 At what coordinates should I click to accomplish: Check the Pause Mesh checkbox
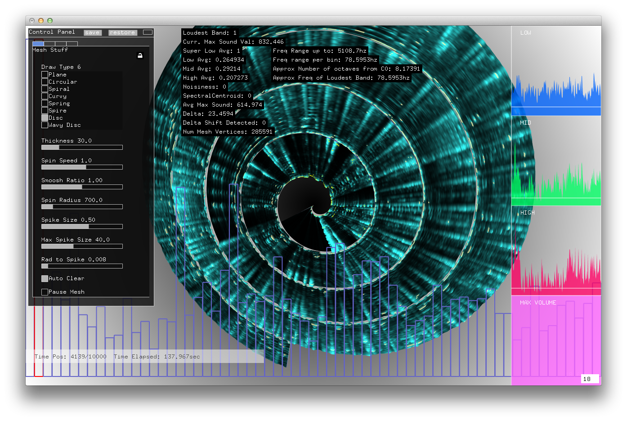[x=45, y=292]
